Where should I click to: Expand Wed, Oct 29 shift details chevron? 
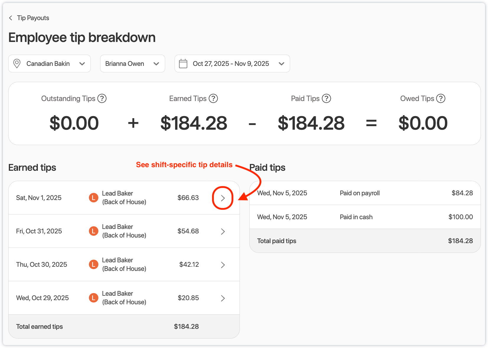pyautogui.click(x=223, y=298)
